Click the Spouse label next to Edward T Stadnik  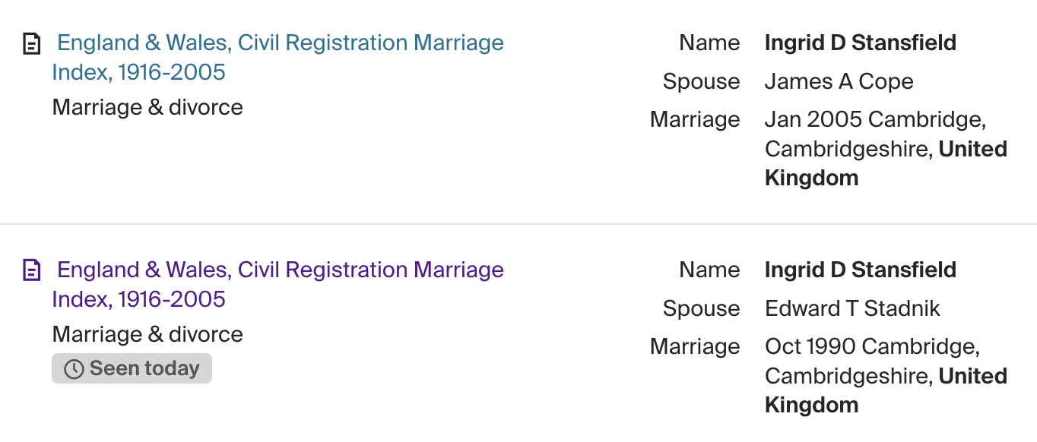(x=701, y=308)
